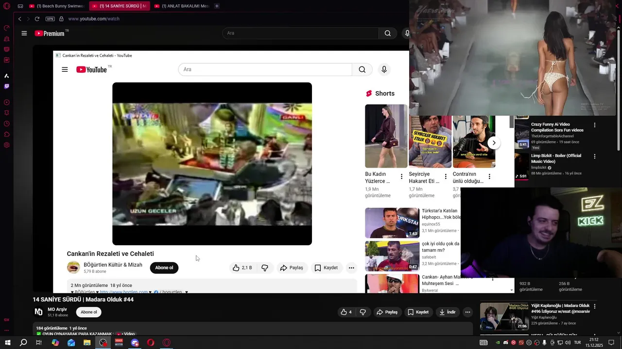Open options menu for Yiğit Kaplanoğlu video
Image resolution: width=622 pixels, height=349 pixels.
594,307
